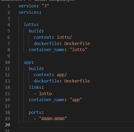Click the "app" container_name string
134x132 pixels.
tap(76, 100)
